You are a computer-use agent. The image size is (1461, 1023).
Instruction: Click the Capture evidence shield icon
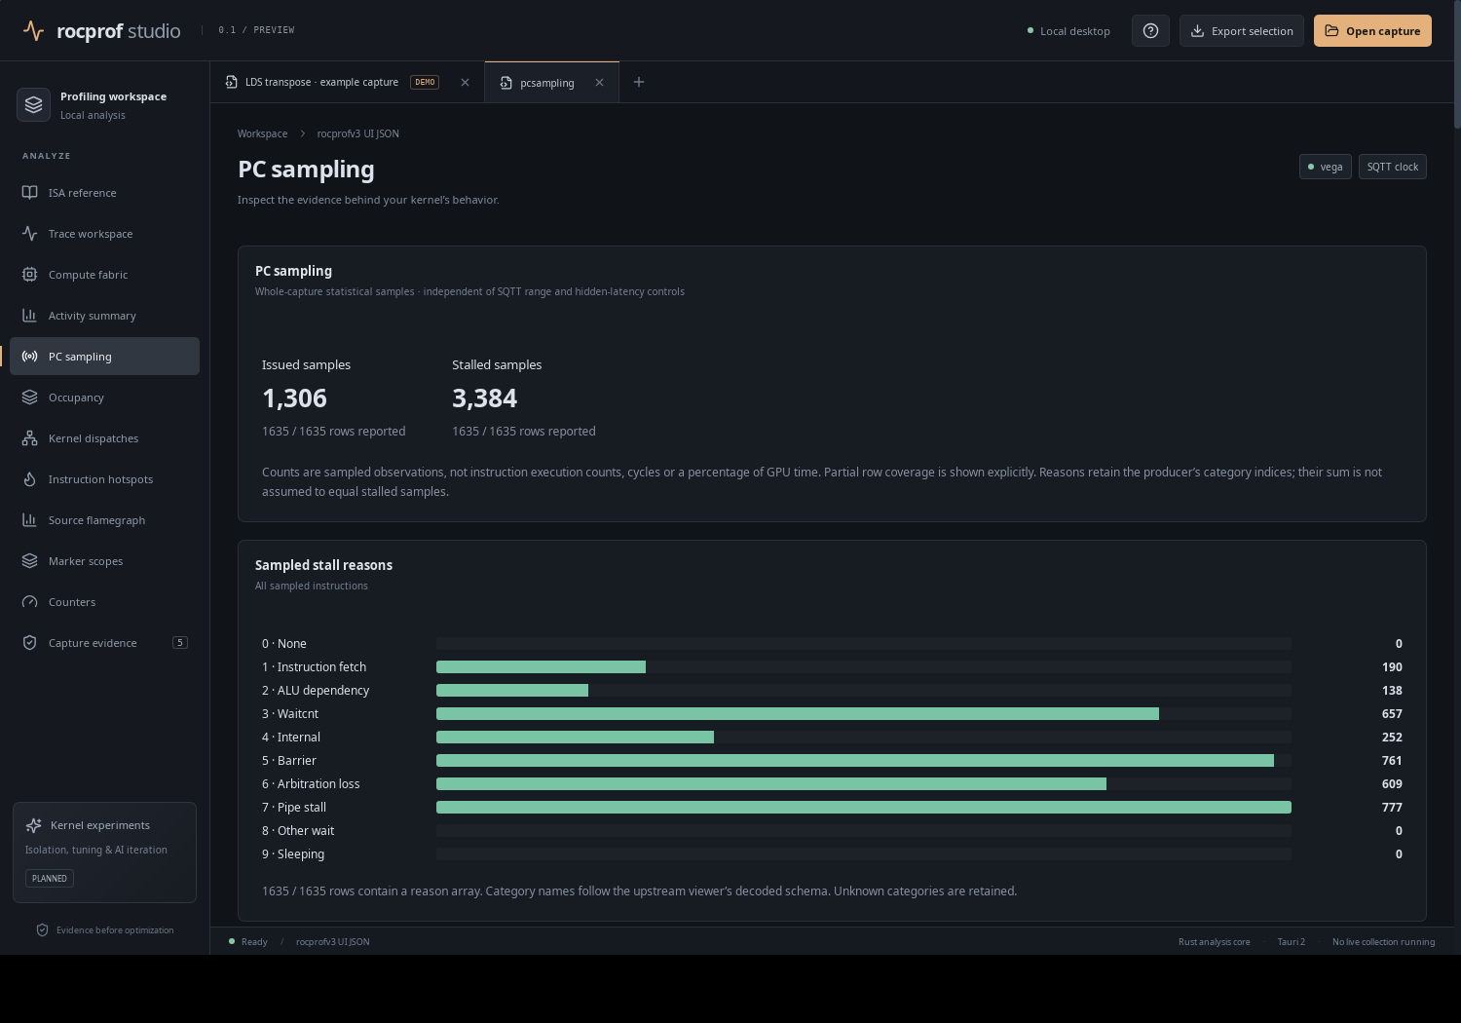pos(30,643)
